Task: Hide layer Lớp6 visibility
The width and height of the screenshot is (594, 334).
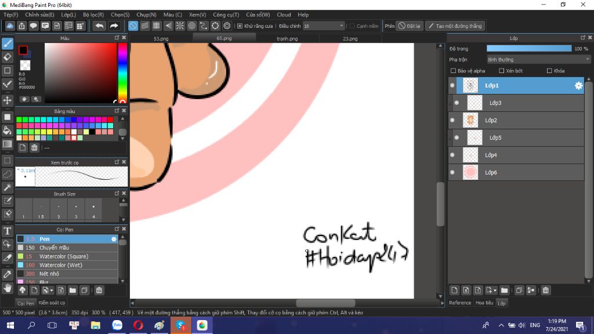Action: pyautogui.click(x=452, y=172)
